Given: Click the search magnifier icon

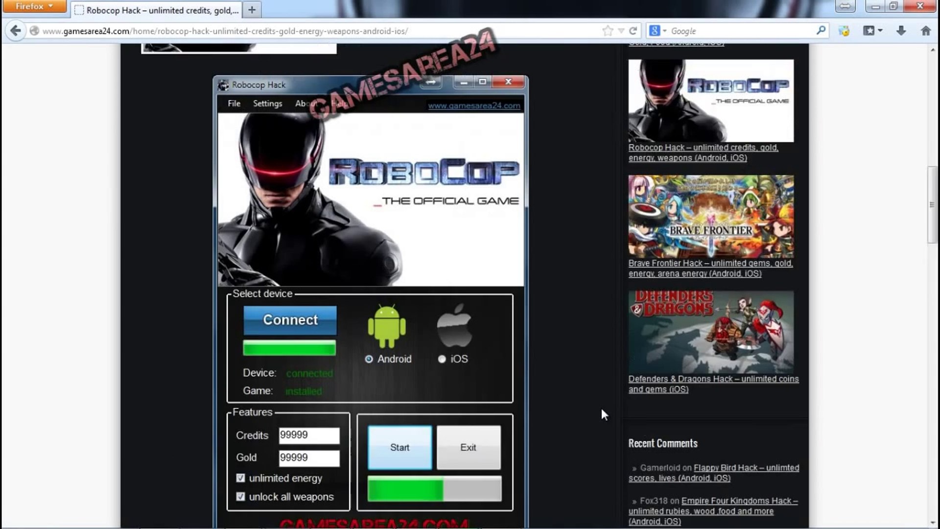Looking at the screenshot, I should (x=821, y=30).
